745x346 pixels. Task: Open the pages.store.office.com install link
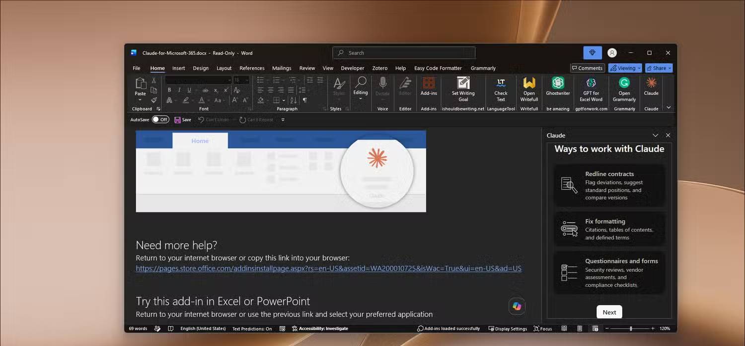(329, 268)
